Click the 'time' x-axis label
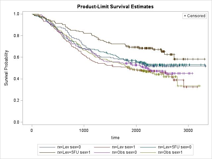 (x=115, y=137)
